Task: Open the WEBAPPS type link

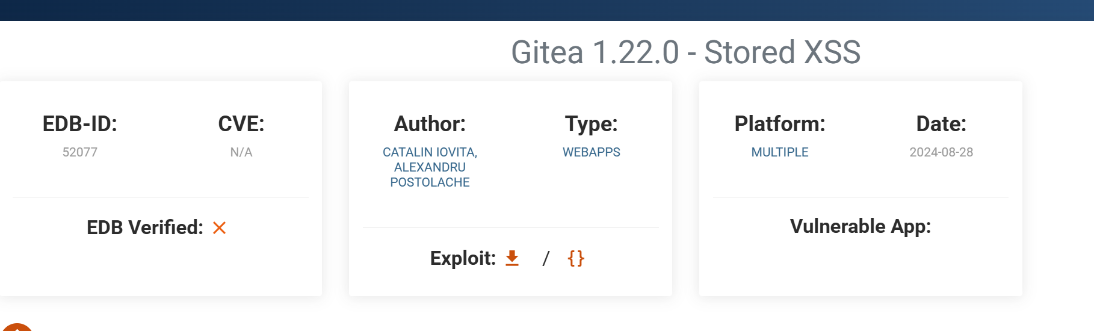Action: click(x=591, y=152)
